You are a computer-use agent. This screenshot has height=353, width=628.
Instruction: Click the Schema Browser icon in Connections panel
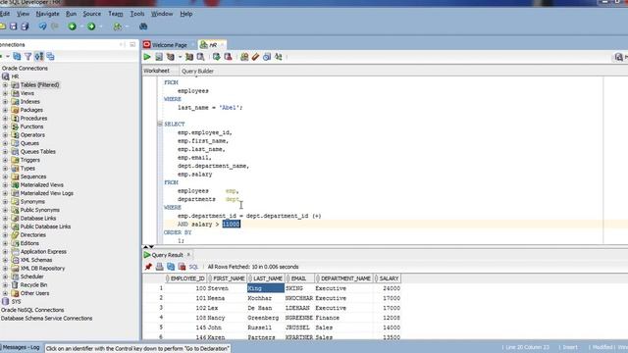39,57
